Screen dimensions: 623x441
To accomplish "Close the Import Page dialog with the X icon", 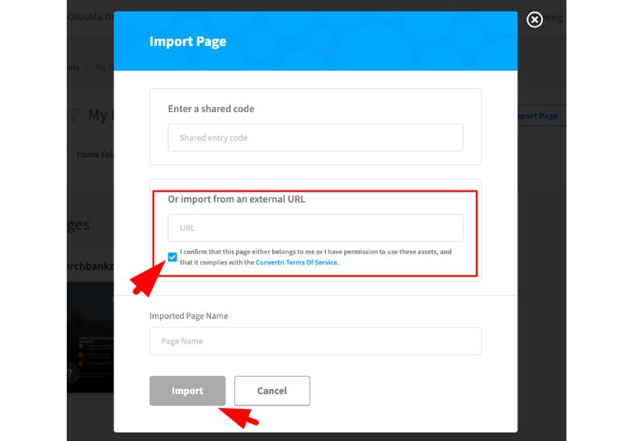I will pyautogui.click(x=535, y=19).
